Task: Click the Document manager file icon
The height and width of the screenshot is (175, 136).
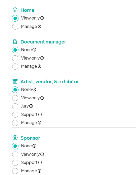Action: point(15,42)
